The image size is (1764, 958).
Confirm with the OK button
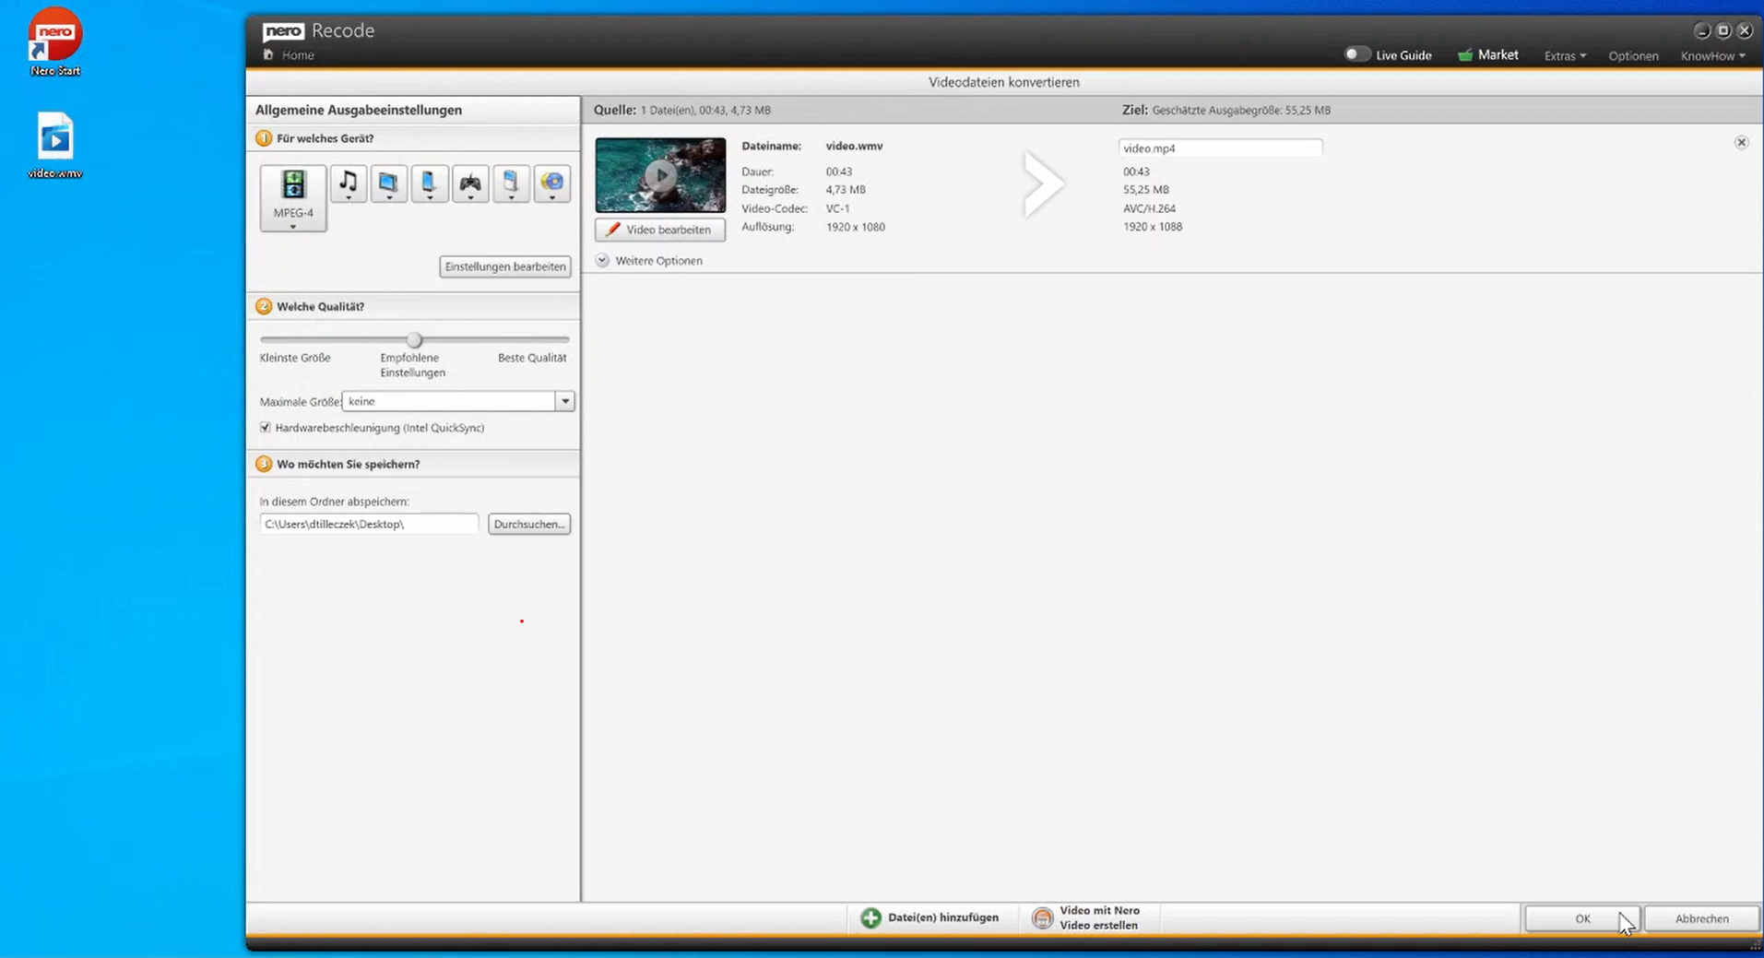point(1582,918)
